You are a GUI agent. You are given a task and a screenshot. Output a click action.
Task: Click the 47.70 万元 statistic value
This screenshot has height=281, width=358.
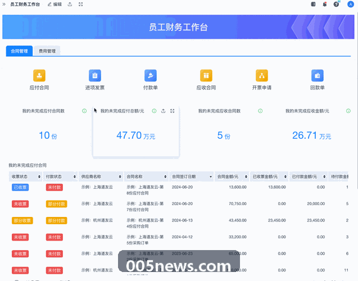point(136,135)
